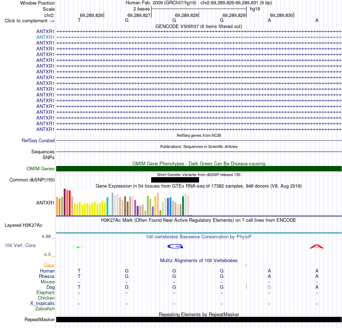Viewport: 342px width, 328px height.
Task: Click the Window Position track label
Action: pyautogui.click(x=37, y=3)
